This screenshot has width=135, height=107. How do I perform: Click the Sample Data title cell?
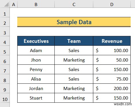point(74,22)
